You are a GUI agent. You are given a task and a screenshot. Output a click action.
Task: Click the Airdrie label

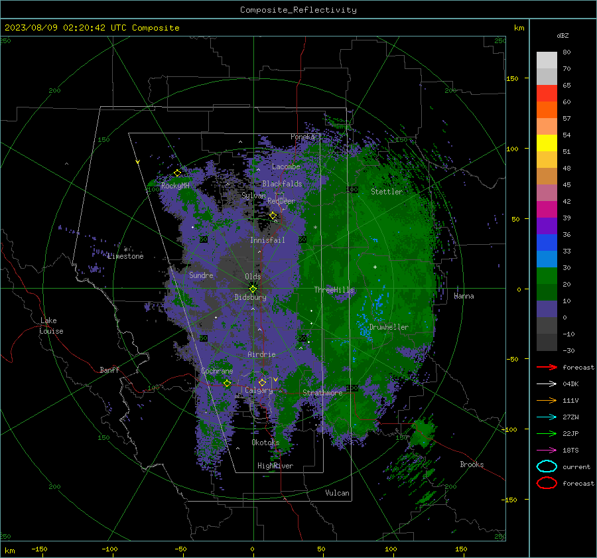(261, 354)
